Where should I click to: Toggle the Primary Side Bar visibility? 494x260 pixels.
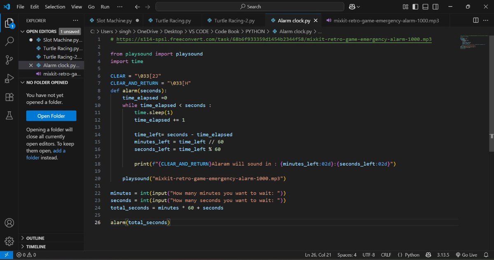(x=415, y=7)
